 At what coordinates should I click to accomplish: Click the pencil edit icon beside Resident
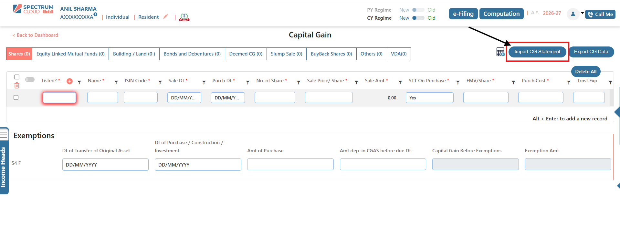[x=166, y=16]
